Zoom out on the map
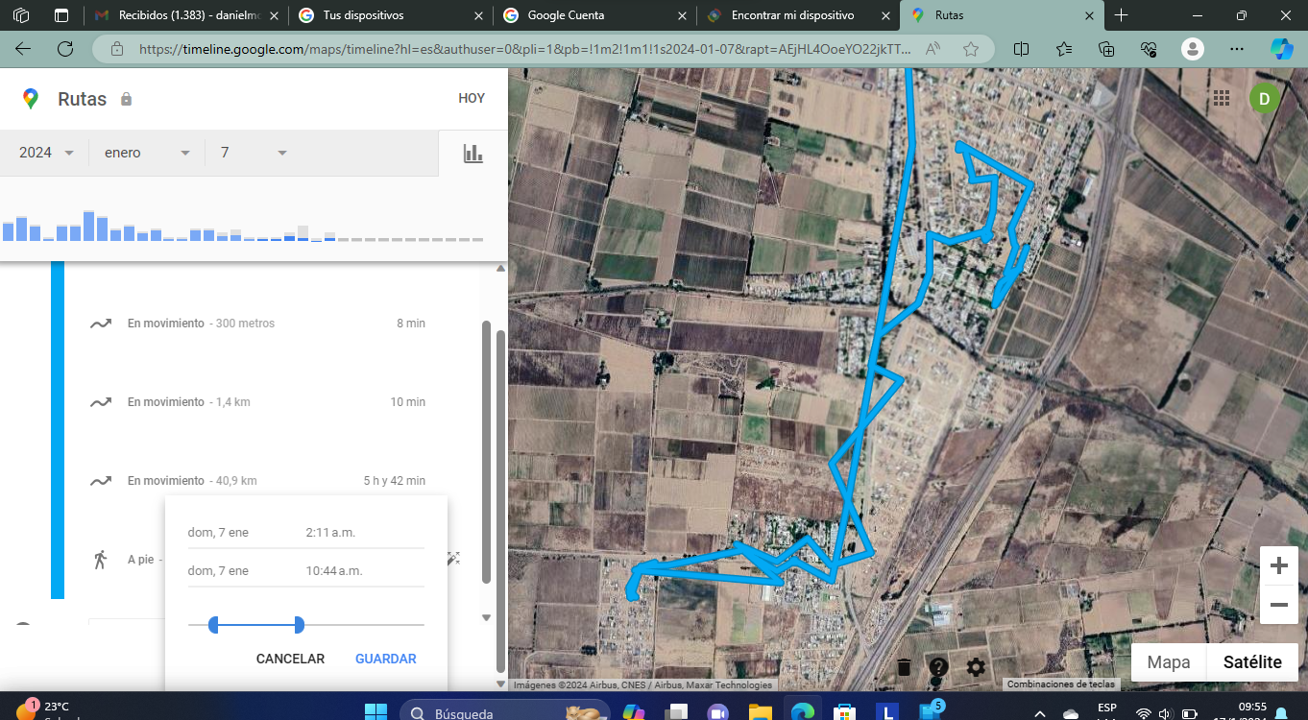 coord(1278,605)
